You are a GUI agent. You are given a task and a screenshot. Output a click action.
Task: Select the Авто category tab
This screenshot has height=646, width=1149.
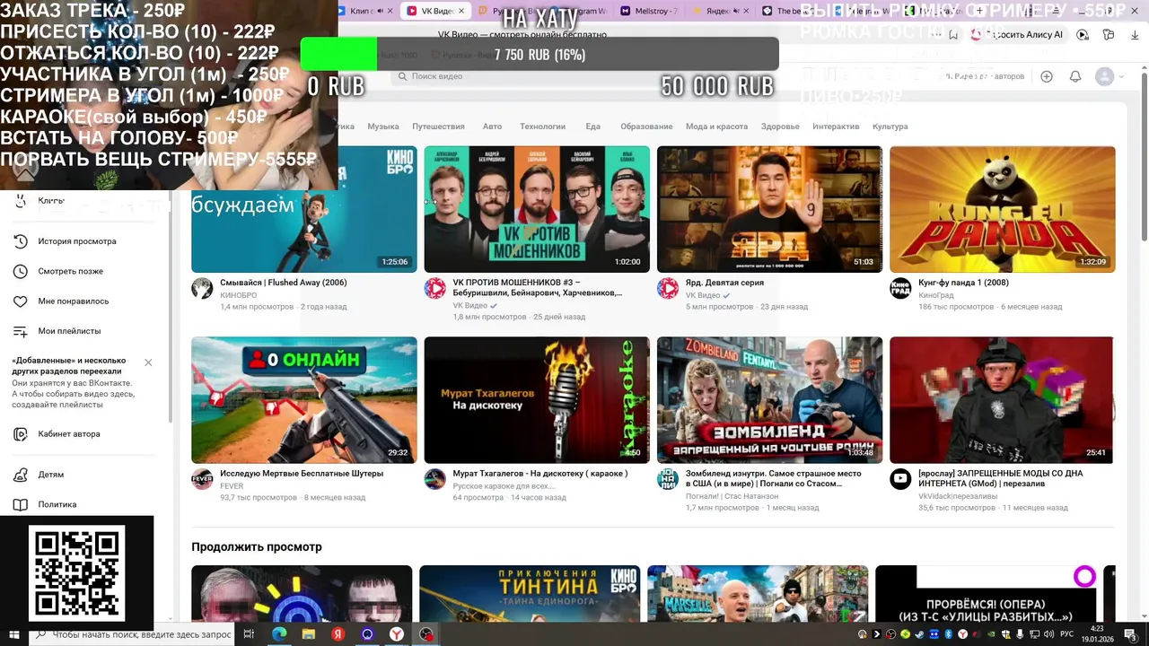point(492,127)
